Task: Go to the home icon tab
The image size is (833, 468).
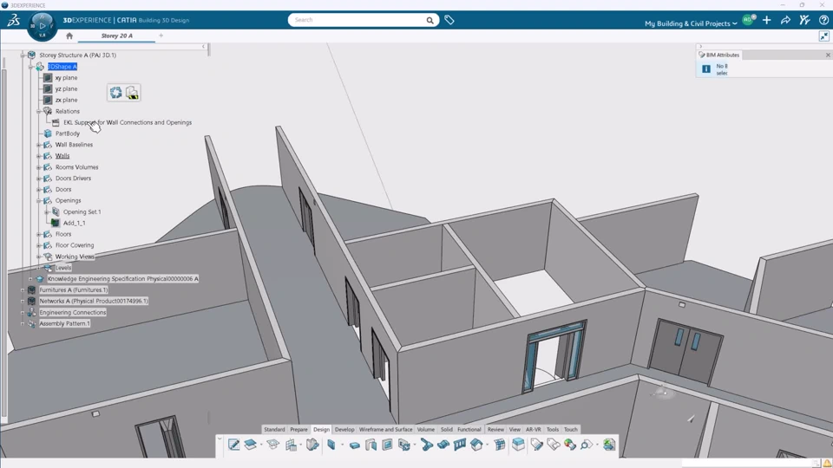Action: click(69, 36)
